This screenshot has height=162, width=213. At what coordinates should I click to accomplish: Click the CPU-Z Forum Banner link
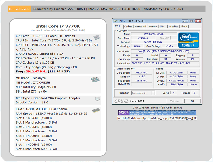pyautogui.click(x=157, y=108)
